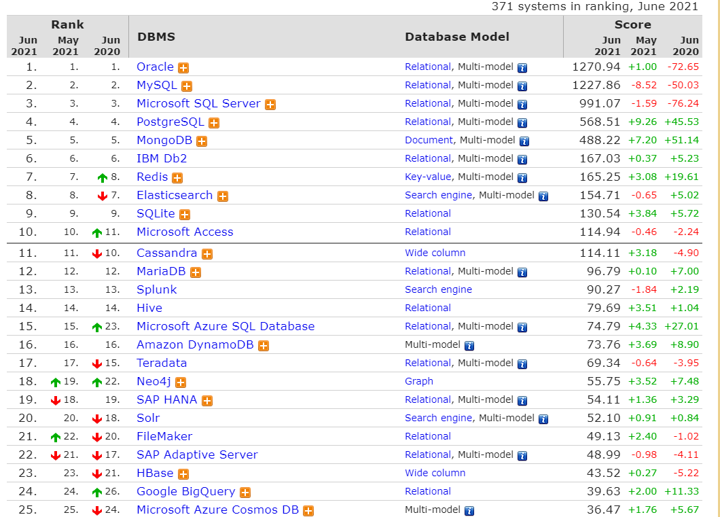Select Oracle's score value 1270.94
Image resolution: width=720 pixels, height=517 pixels.
click(596, 67)
